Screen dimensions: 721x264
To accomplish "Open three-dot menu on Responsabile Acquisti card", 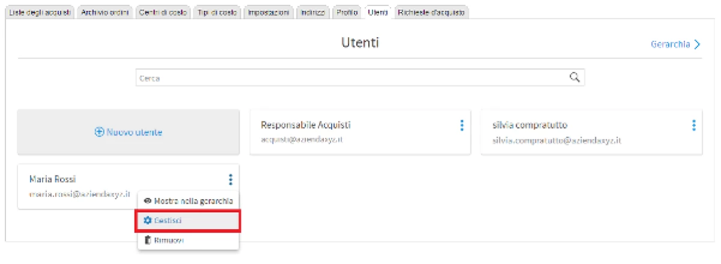I will [x=461, y=125].
